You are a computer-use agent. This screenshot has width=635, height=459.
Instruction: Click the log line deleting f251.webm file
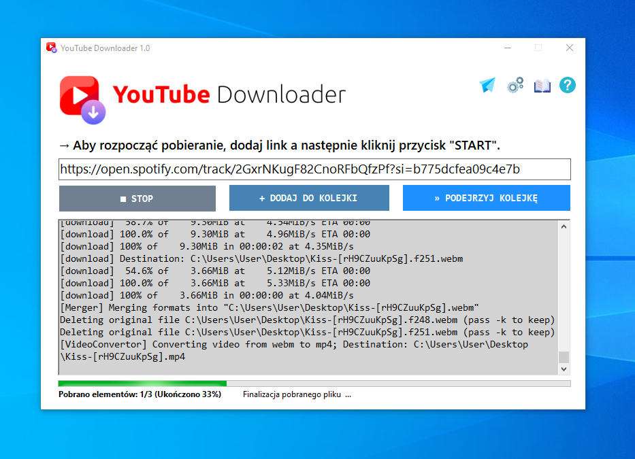308,332
